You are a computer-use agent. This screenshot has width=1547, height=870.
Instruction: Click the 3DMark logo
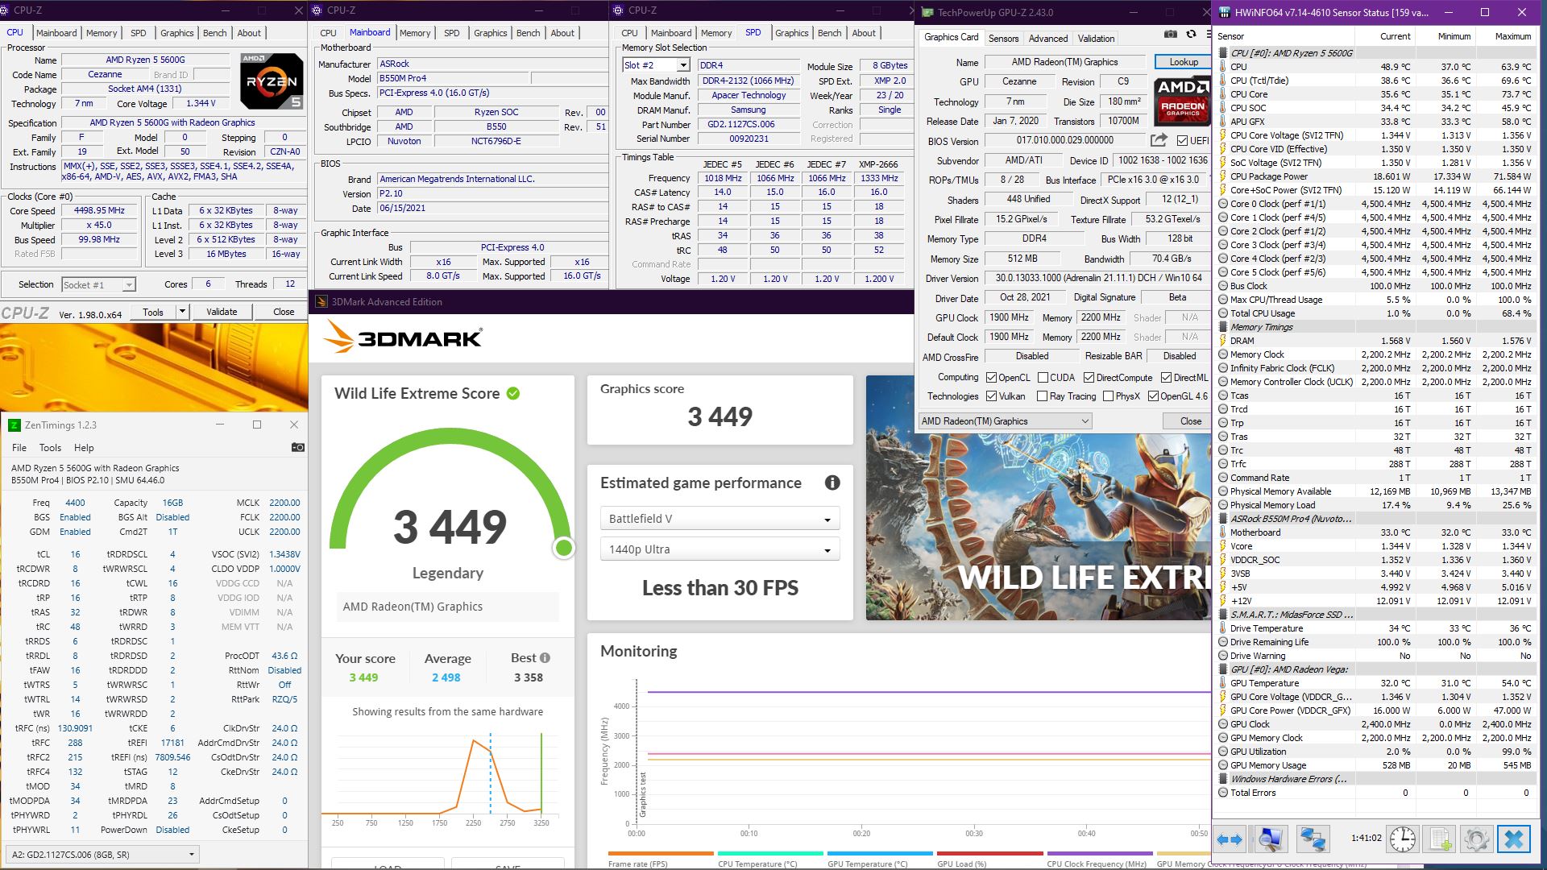coord(403,338)
